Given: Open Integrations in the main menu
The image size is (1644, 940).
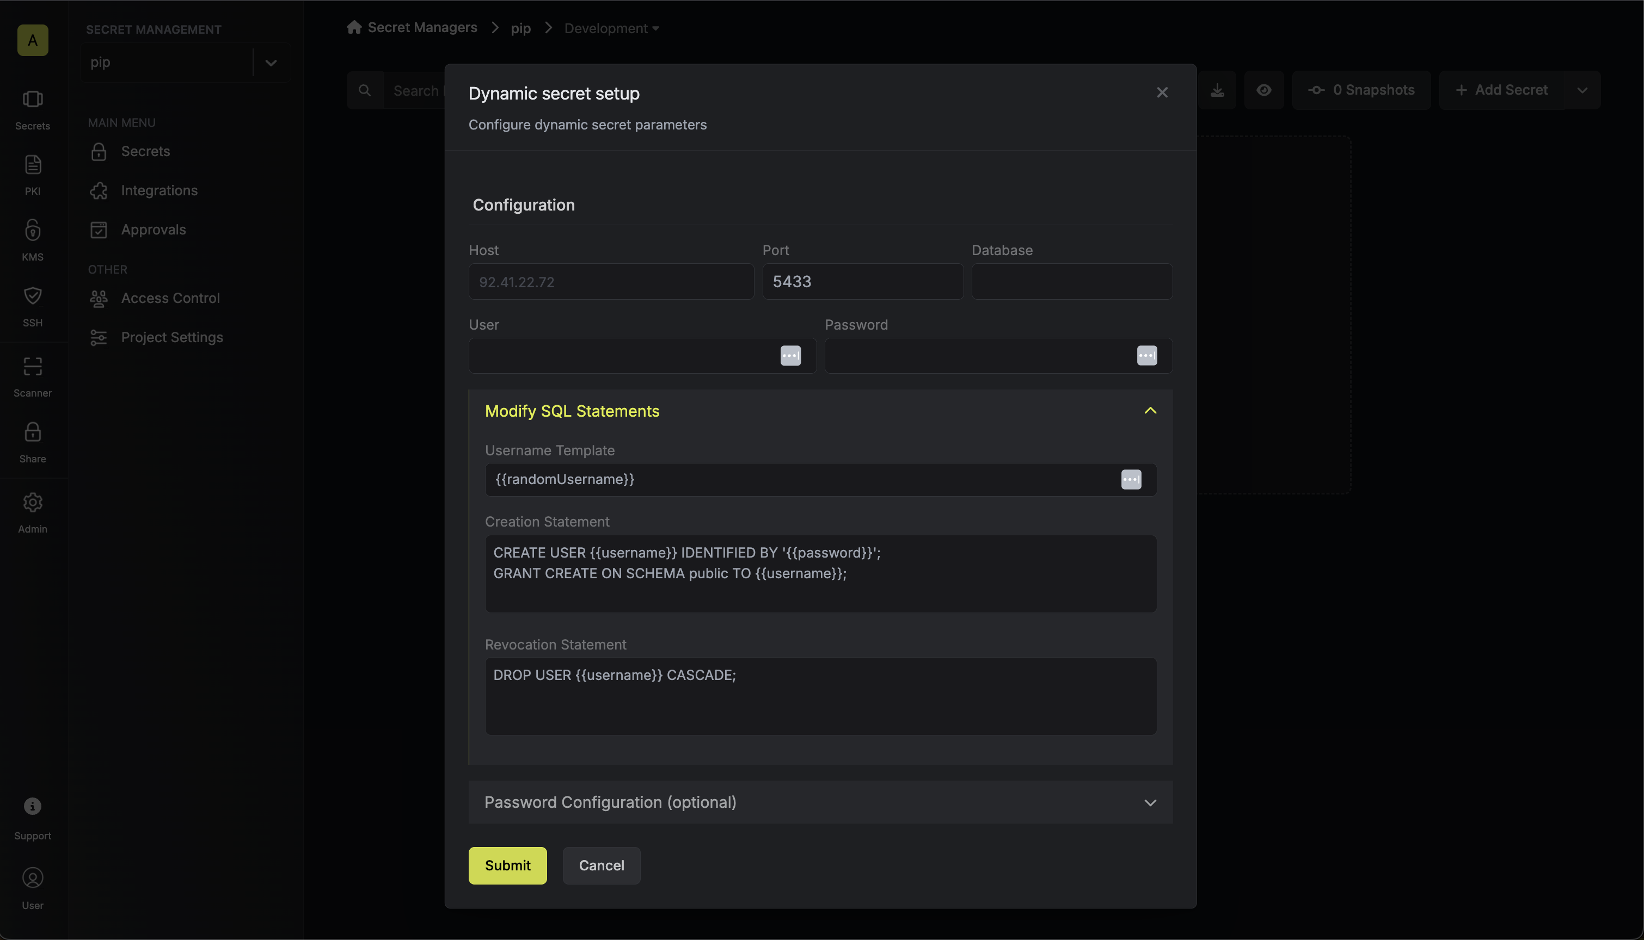Looking at the screenshot, I should (159, 190).
